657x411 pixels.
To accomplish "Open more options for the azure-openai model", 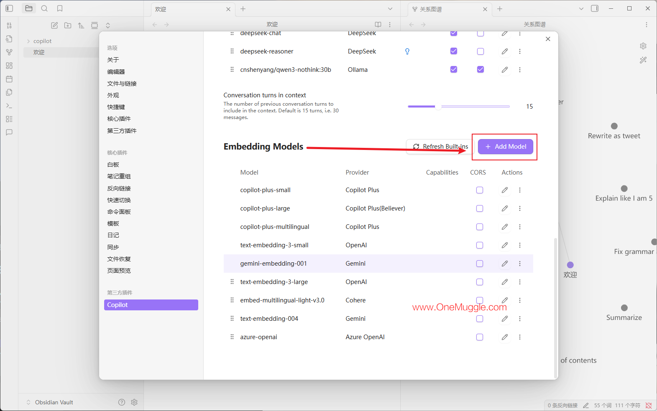I will (x=520, y=337).
